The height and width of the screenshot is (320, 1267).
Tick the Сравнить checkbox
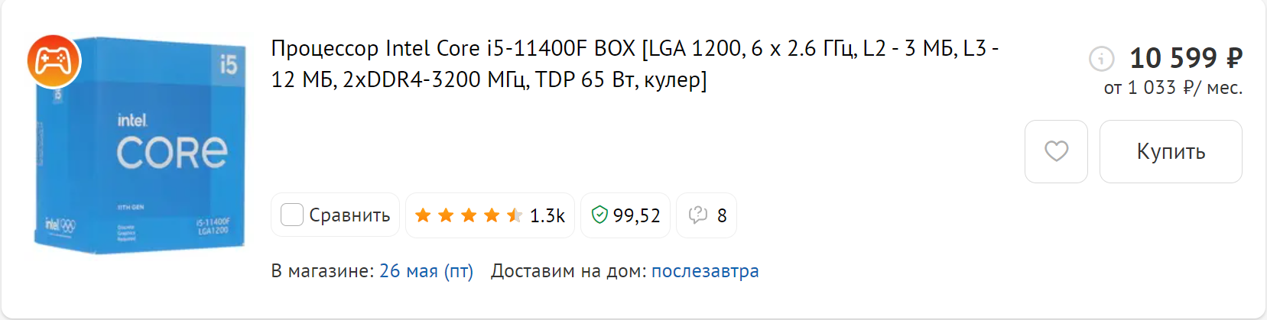(292, 215)
